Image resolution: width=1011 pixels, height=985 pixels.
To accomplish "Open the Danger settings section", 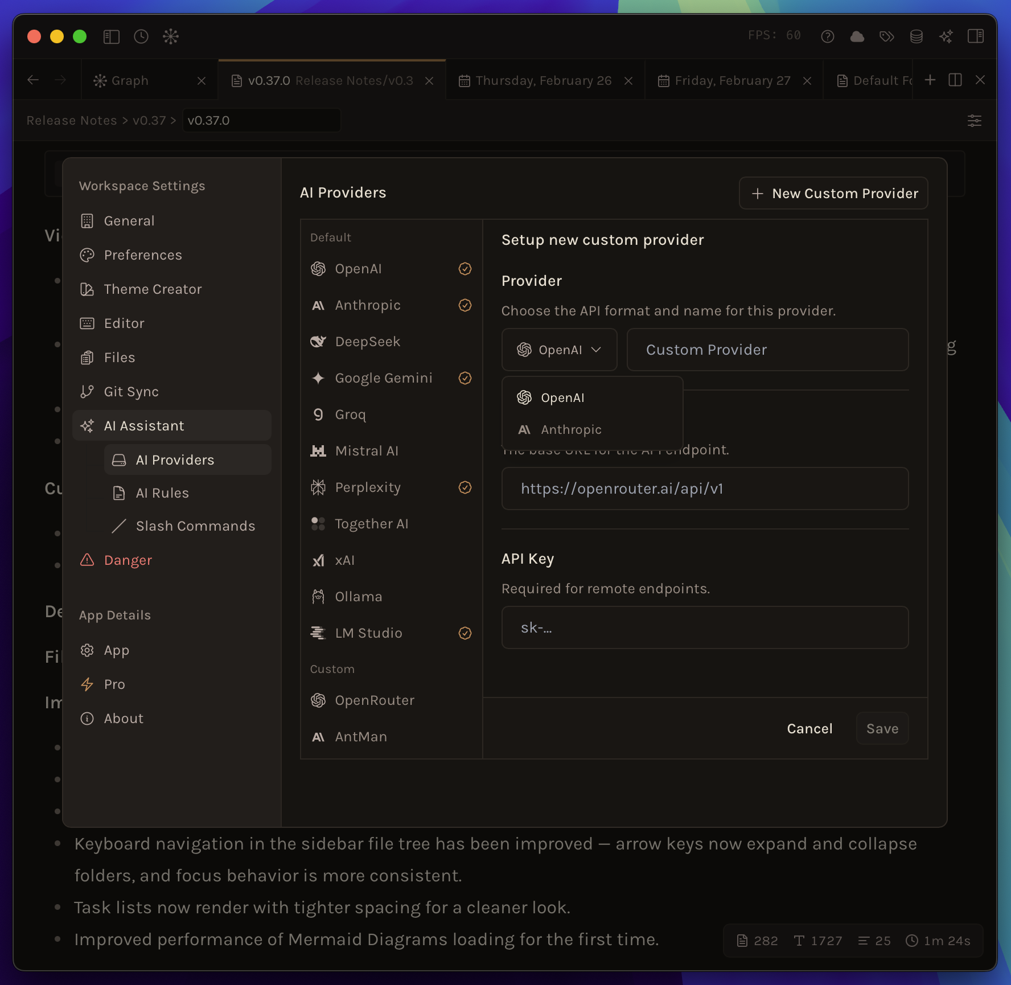I will (172, 560).
